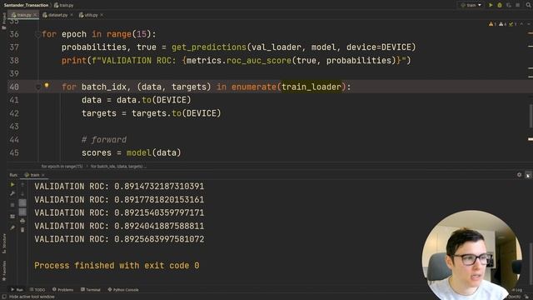Click 'for batch_idx, (data, targets)' editor breadcrumb
Screen dimensions: 533x300
coord(118,167)
